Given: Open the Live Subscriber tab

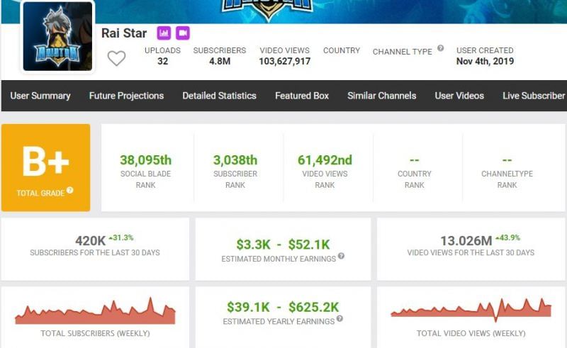Looking at the screenshot, I should click(x=533, y=96).
